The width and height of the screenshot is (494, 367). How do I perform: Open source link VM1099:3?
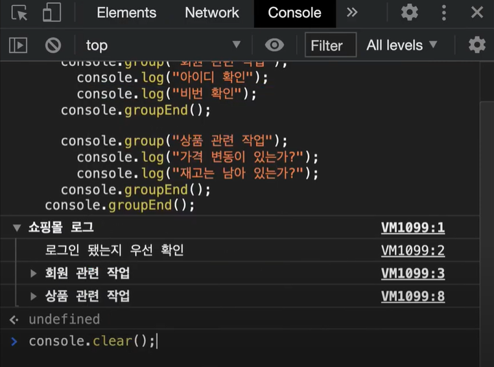tap(413, 273)
